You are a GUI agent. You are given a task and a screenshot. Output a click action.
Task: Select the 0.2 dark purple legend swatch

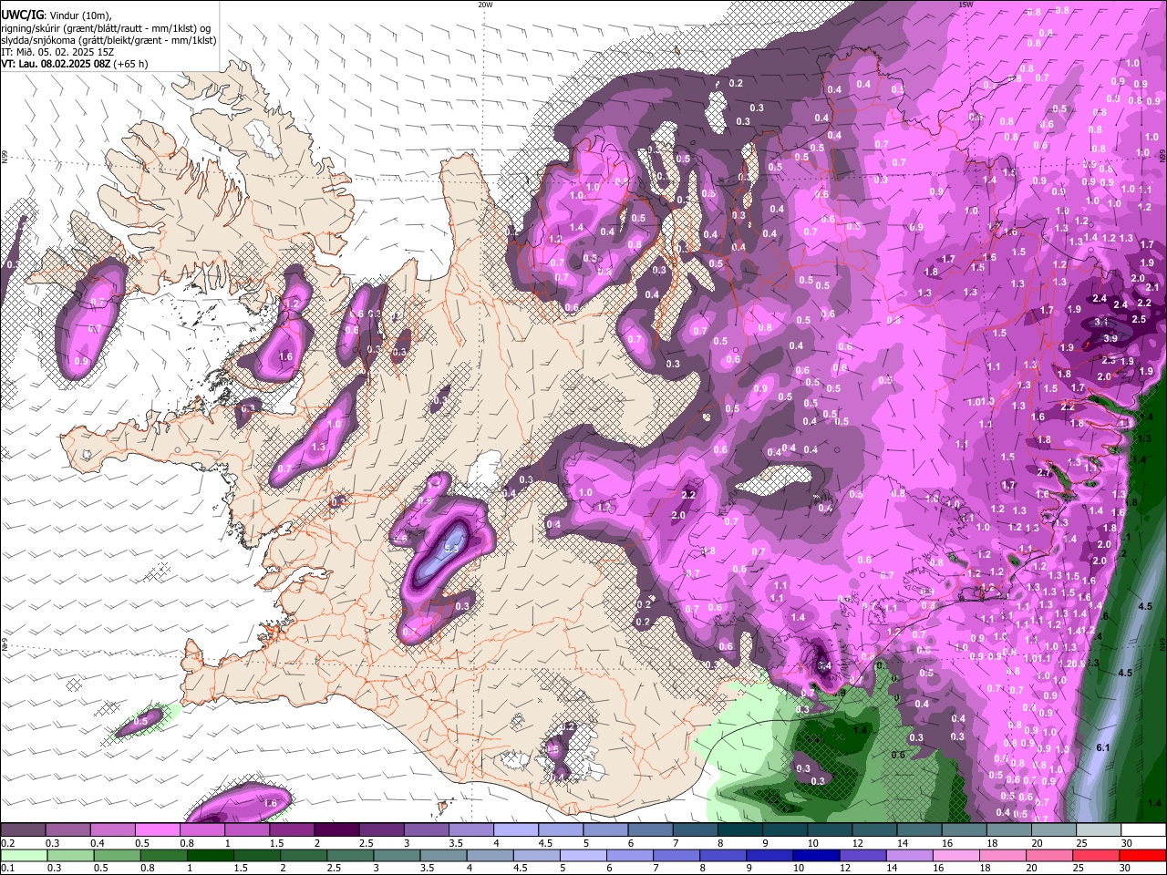(23, 830)
